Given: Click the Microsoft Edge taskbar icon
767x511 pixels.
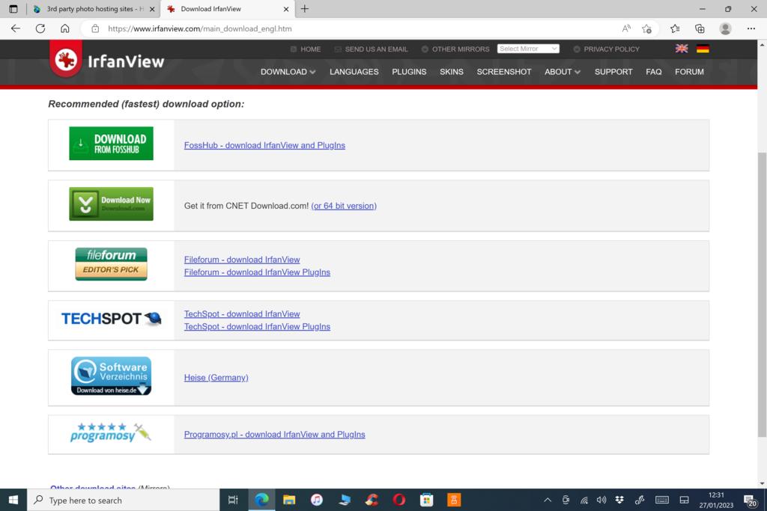Looking at the screenshot, I should pyautogui.click(x=261, y=500).
